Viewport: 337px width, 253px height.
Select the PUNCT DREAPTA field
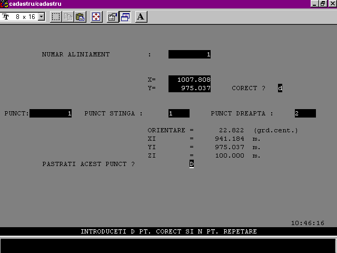pyautogui.click(x=305, y=113)
